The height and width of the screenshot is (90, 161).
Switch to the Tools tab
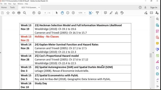pyautogui.click(x=12, y=7)
